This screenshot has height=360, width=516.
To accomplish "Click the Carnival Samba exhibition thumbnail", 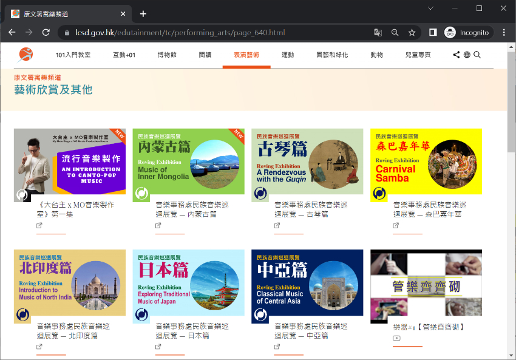I will [x=426, y=165].
